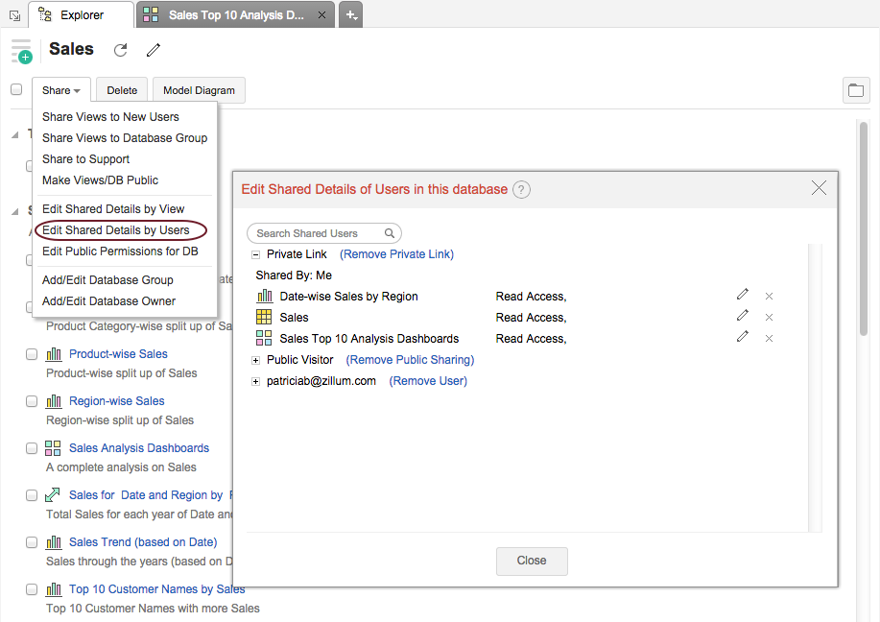The image size is (880, 622).
Task: Add a new tab with plus button
Action: click(350, 15)
